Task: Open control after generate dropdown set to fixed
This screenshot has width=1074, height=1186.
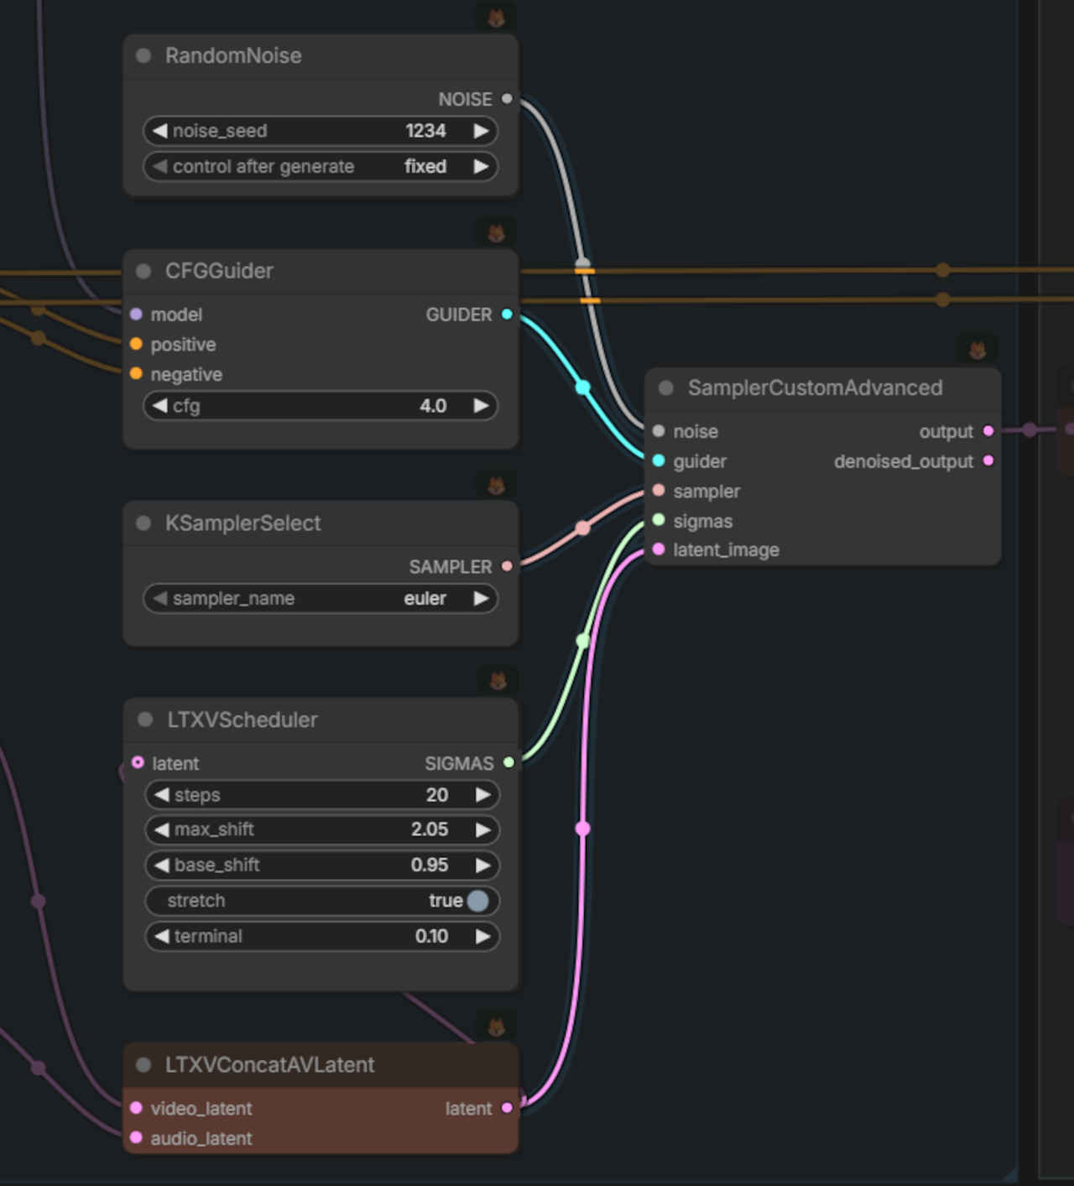Action: (x=321, y=166)
